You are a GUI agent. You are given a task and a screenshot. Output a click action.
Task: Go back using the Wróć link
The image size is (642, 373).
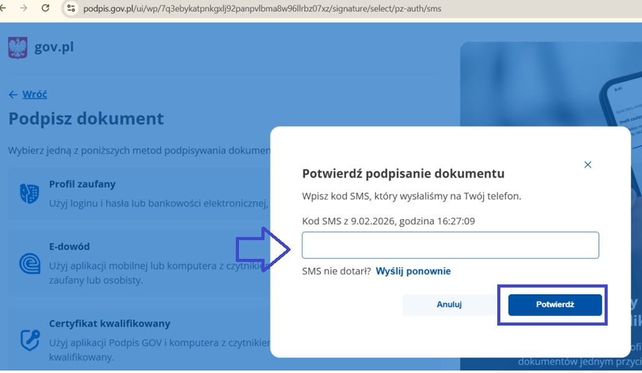click(34, 94)
